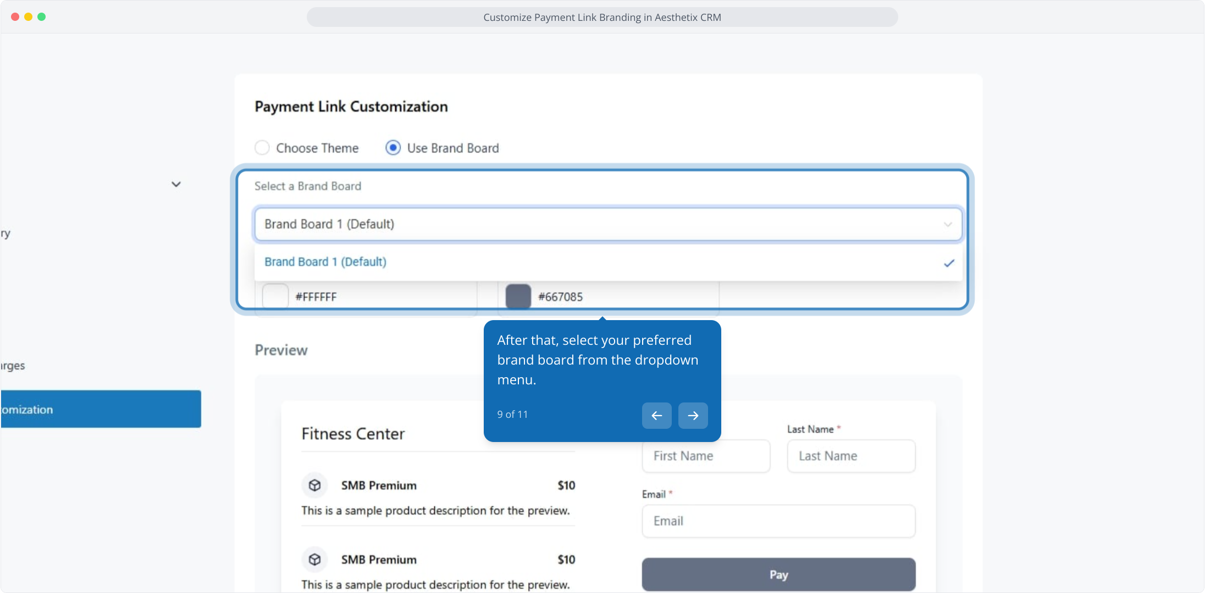1205x593 pixels.
Task: Click into the Email input field
Action: pyautogui.click(x=778, y=521)
